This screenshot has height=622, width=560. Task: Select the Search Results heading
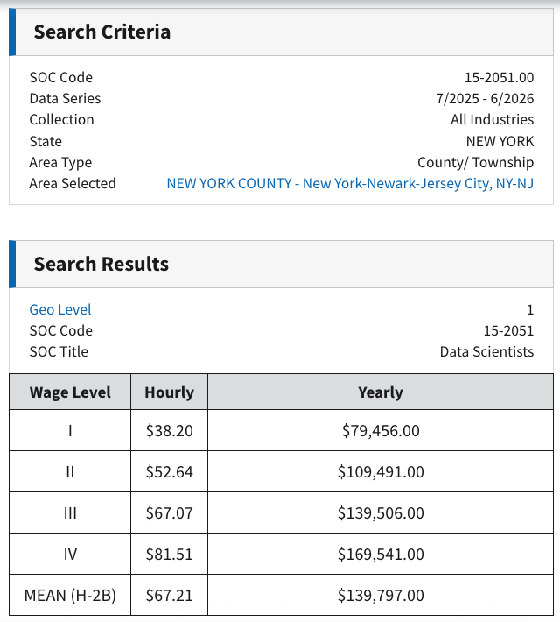point(101,264)
